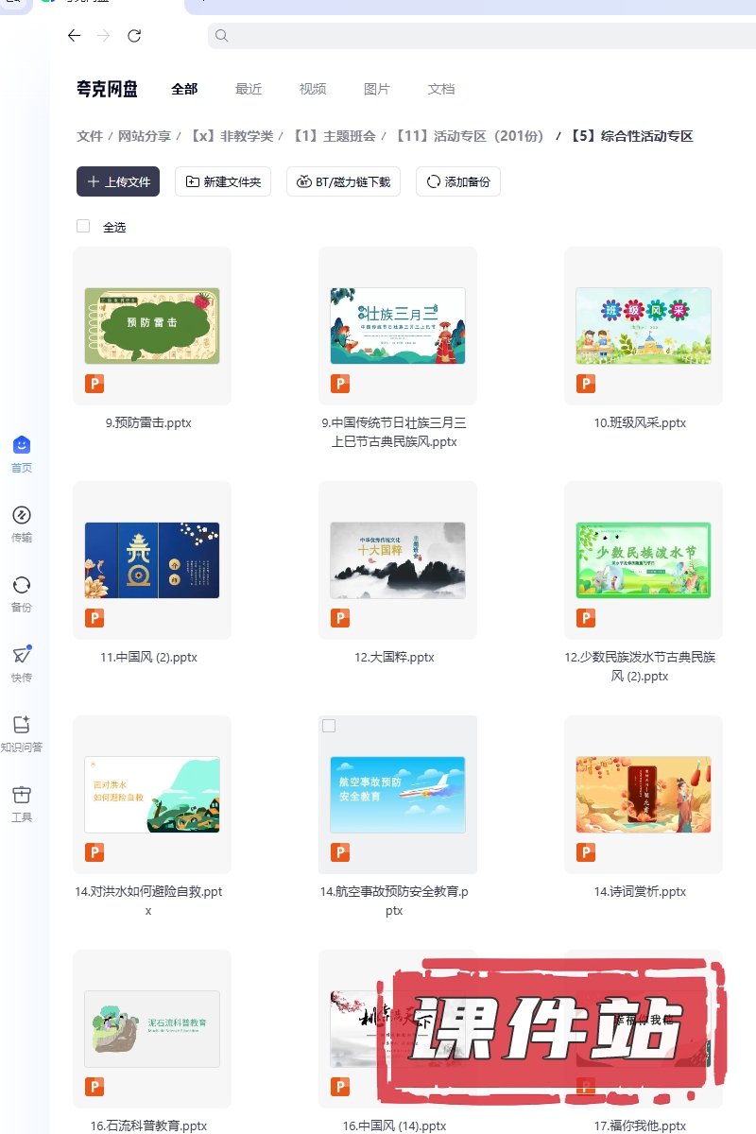
Task: Switch to the 视频 tab
Action: click(x=313, y=89)
